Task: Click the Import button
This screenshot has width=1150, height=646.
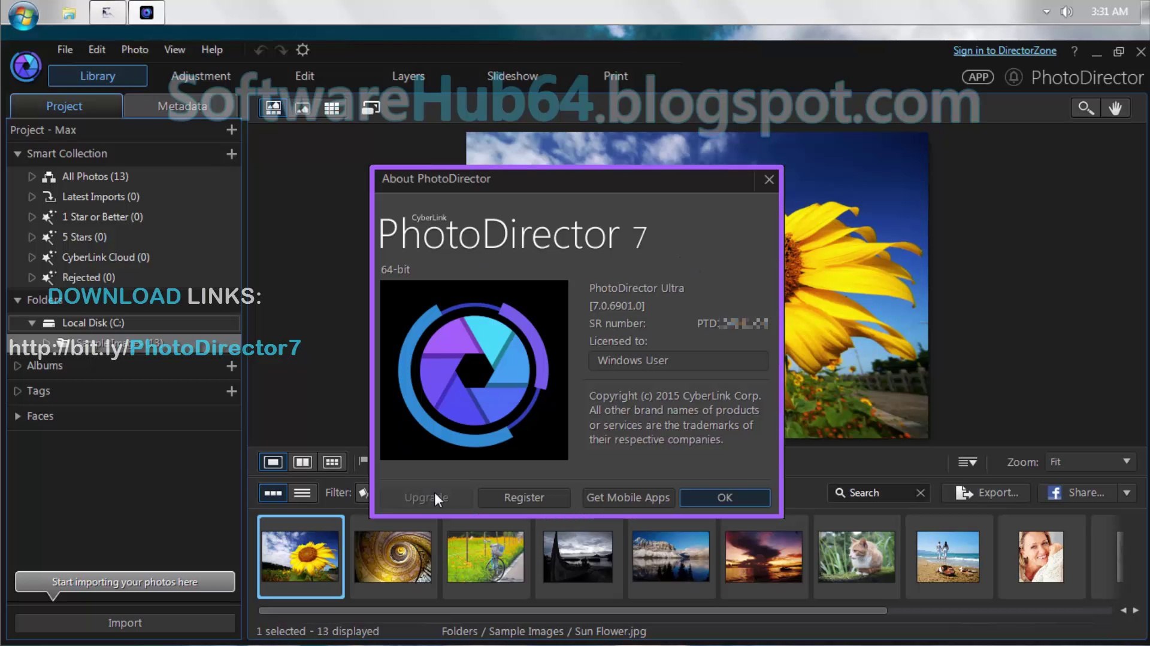Action: click(125, 623)
